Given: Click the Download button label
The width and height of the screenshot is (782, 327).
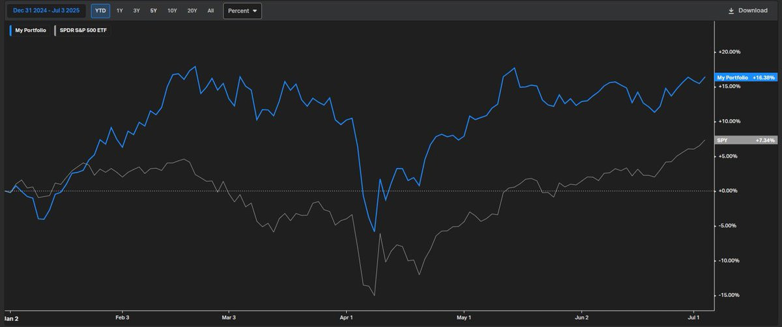Looking at the screenshot, I should tap(753, 10).
